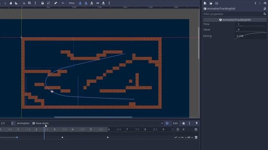The height and width of the screenshot is (150, 268).
Task: Click the object pivot cross marker in the viewport
Action: click(52, 92)
